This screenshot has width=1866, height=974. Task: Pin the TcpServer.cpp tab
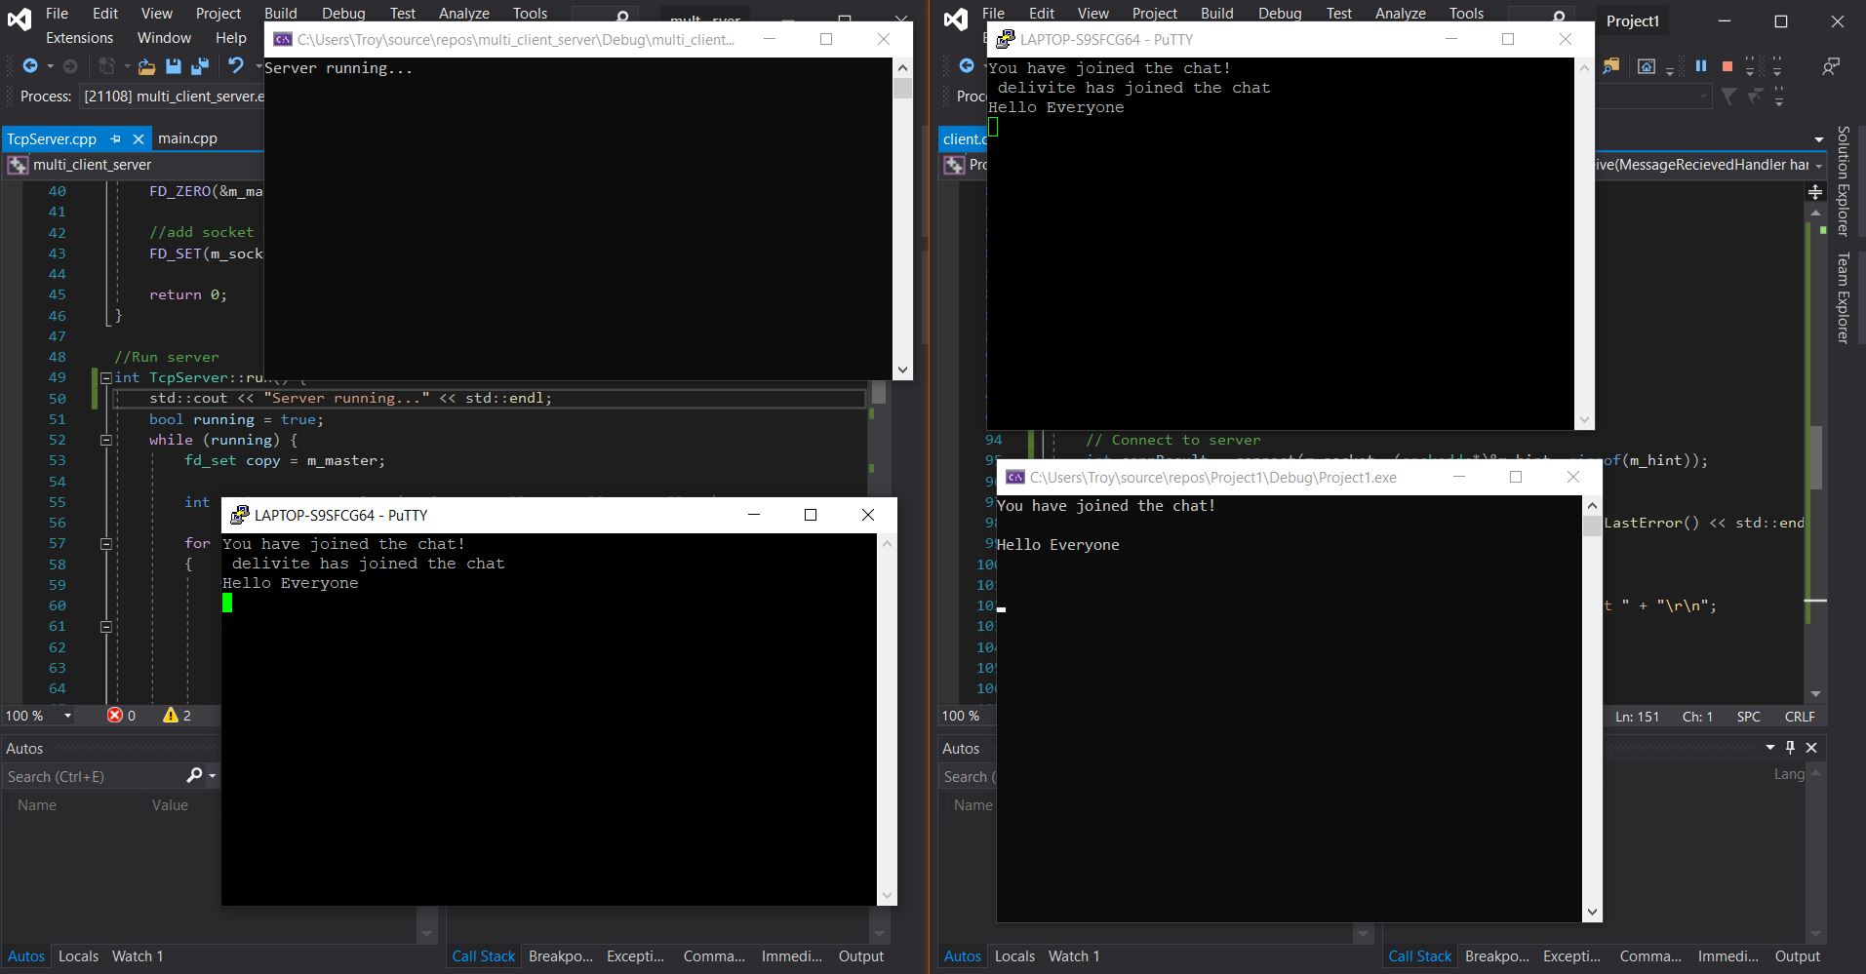[x=115, y=138]
